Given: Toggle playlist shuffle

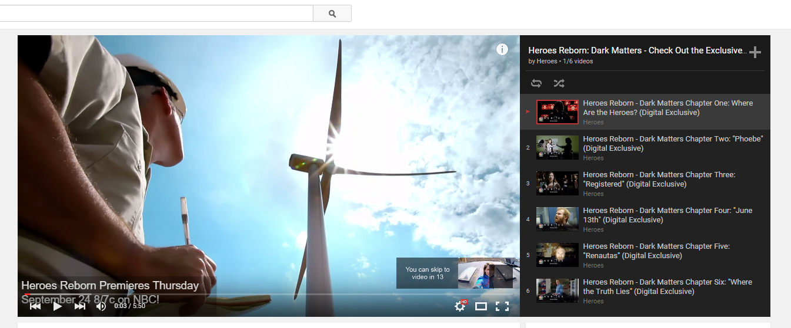Looking at the screenshot, I should tap(559, 83).
